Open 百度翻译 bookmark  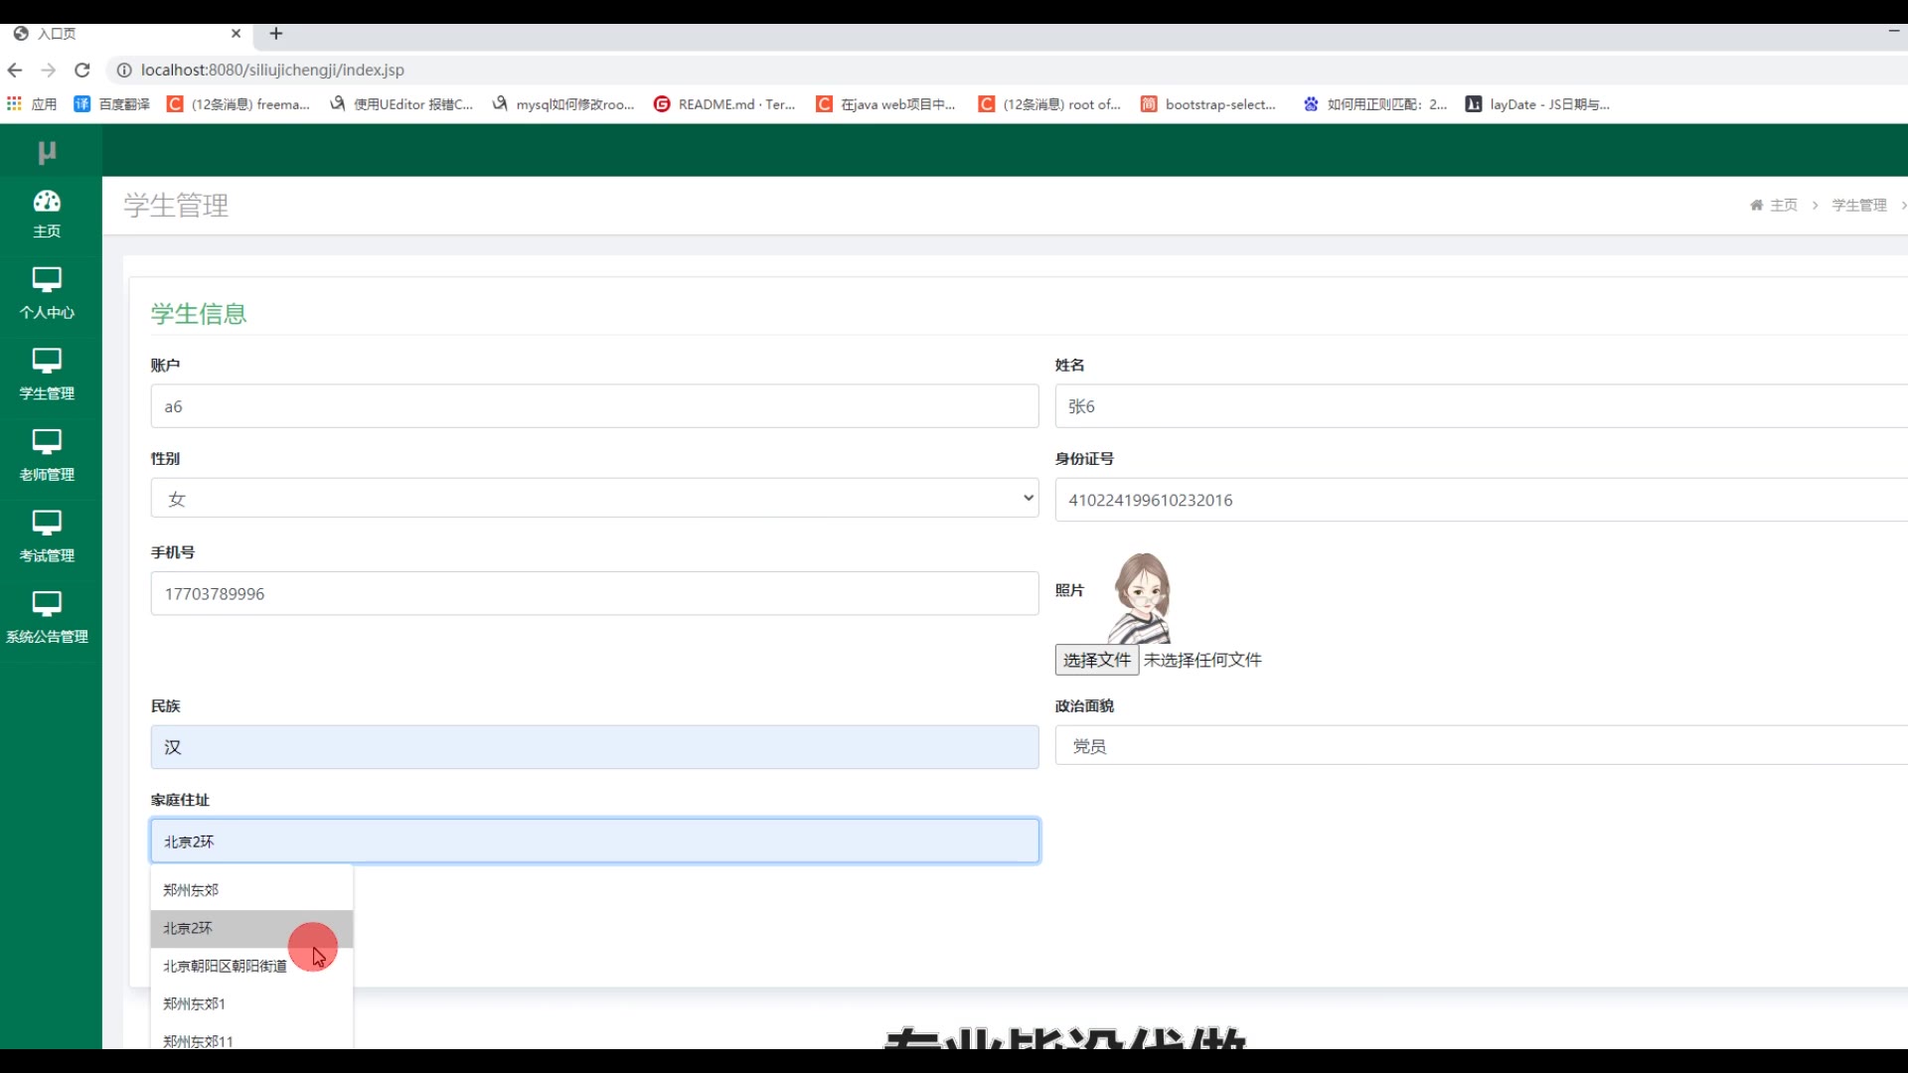pos(112,104)
